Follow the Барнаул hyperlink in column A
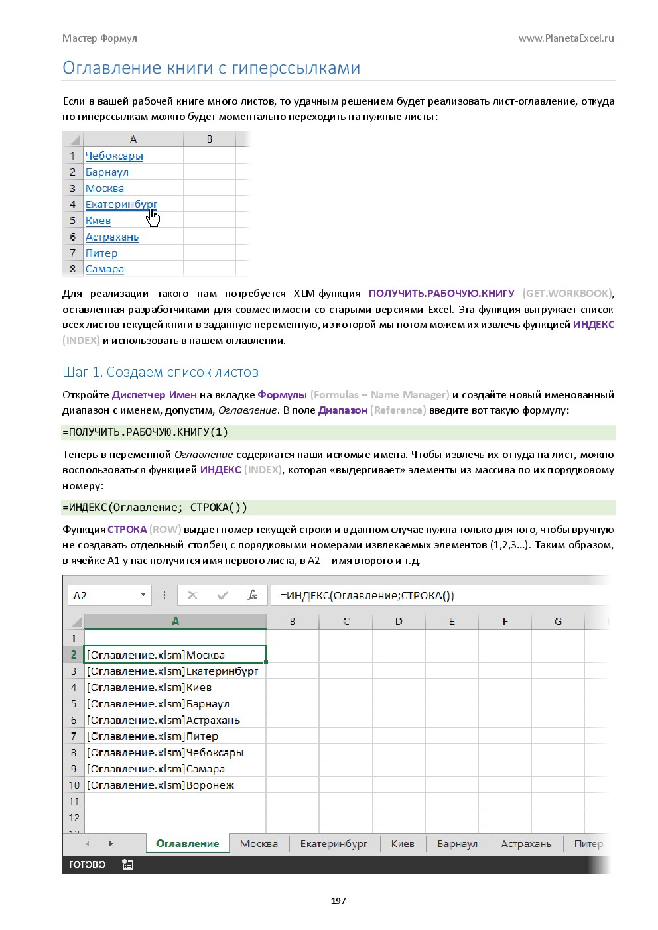 point(107,172)
